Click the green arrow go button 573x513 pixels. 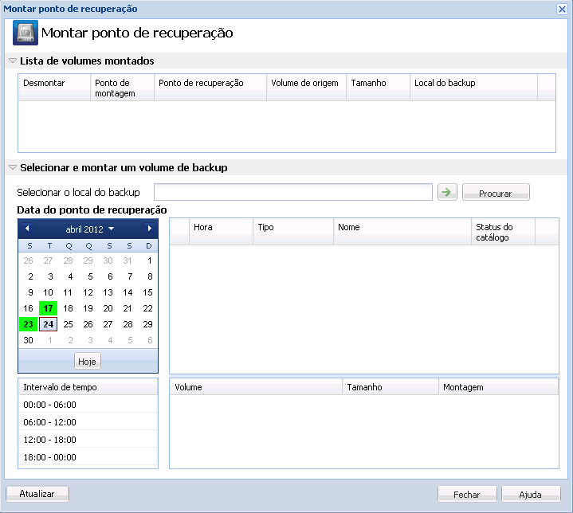coord(447,192)
